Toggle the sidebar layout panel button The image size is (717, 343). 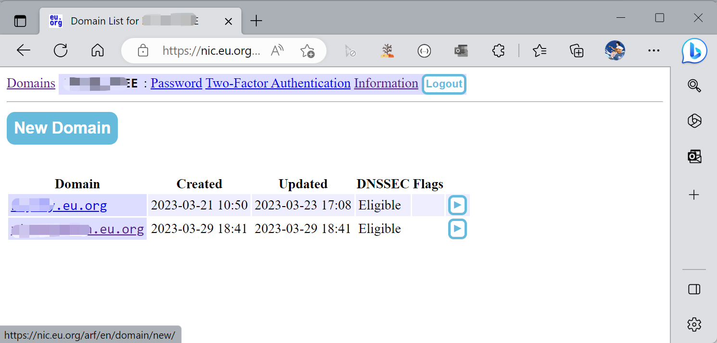694,289
